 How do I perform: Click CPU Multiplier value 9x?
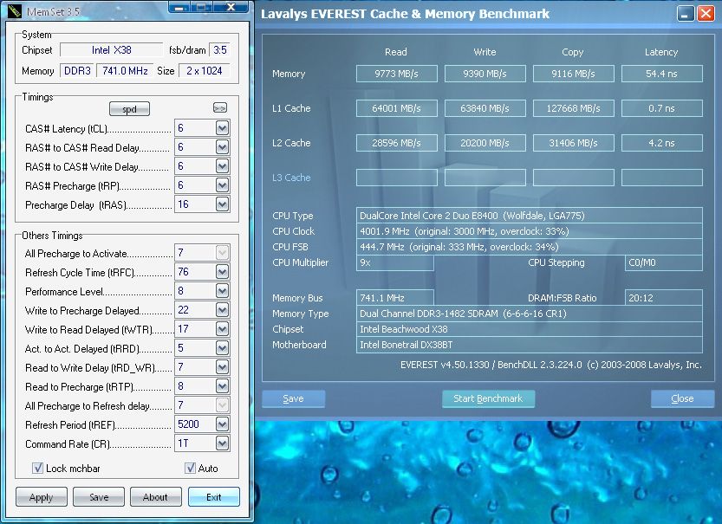[394, 262]
